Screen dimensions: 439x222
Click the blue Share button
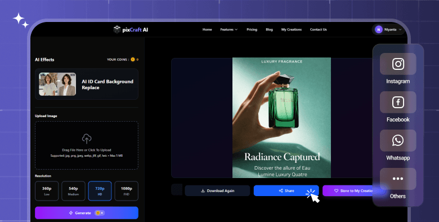click(x=286, y=190)
